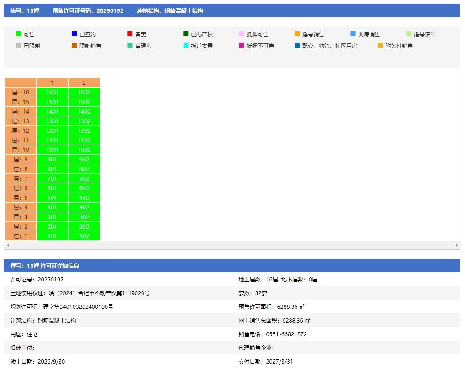The height and width of the screenshot is (375, 465).
Task: Click the yellow 附条件销售 legend swatch
Action: click(x=380, y=45)
